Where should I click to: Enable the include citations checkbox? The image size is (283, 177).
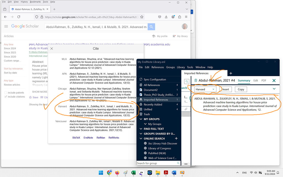coord(6,96)
